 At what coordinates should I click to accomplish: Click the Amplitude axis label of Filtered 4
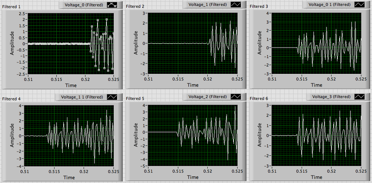click(12, 135)
